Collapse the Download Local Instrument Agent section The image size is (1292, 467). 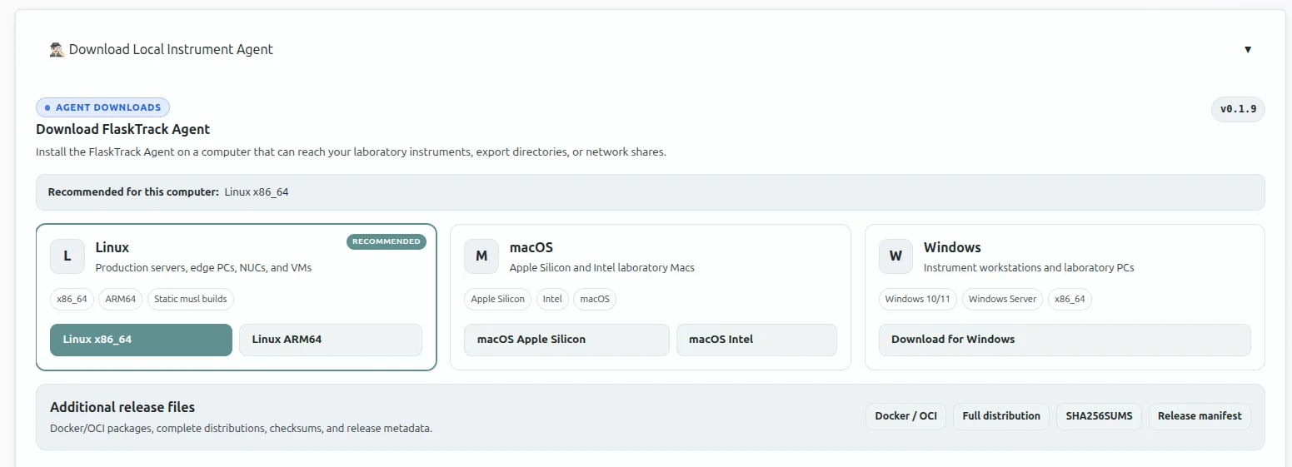coord(1247,50)
